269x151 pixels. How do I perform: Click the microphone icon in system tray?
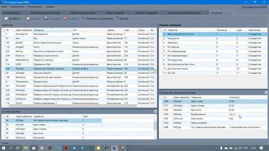tap(221, 148)
